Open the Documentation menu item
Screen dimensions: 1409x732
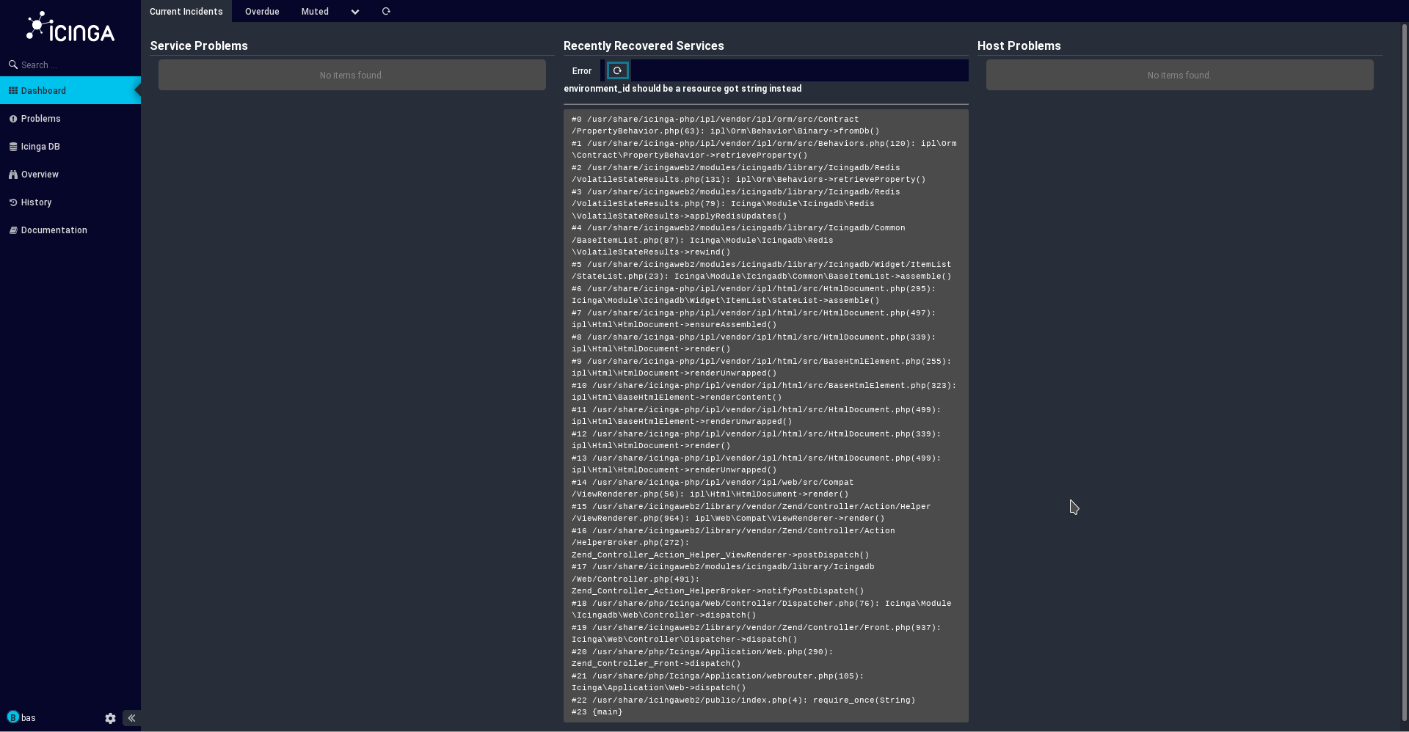point(70,230)
